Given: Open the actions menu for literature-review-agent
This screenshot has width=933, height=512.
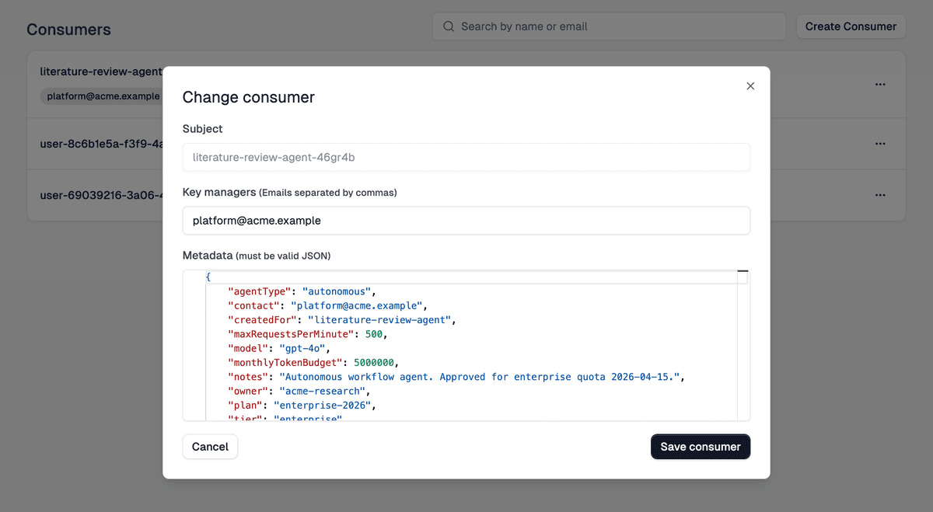Looking at the screenshot, I should pos(880,85).
